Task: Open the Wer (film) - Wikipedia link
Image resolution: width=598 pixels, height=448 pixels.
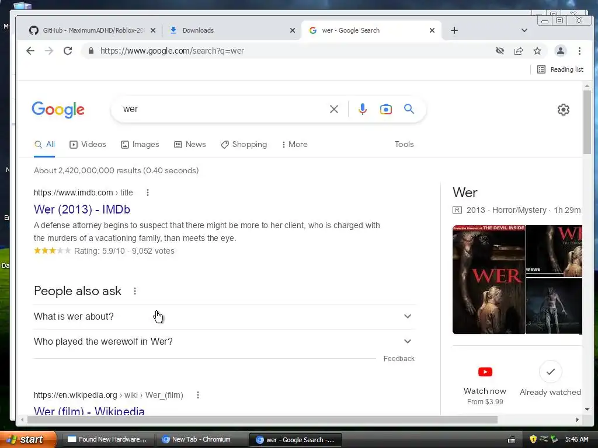Action: click(x=89, y=411)
